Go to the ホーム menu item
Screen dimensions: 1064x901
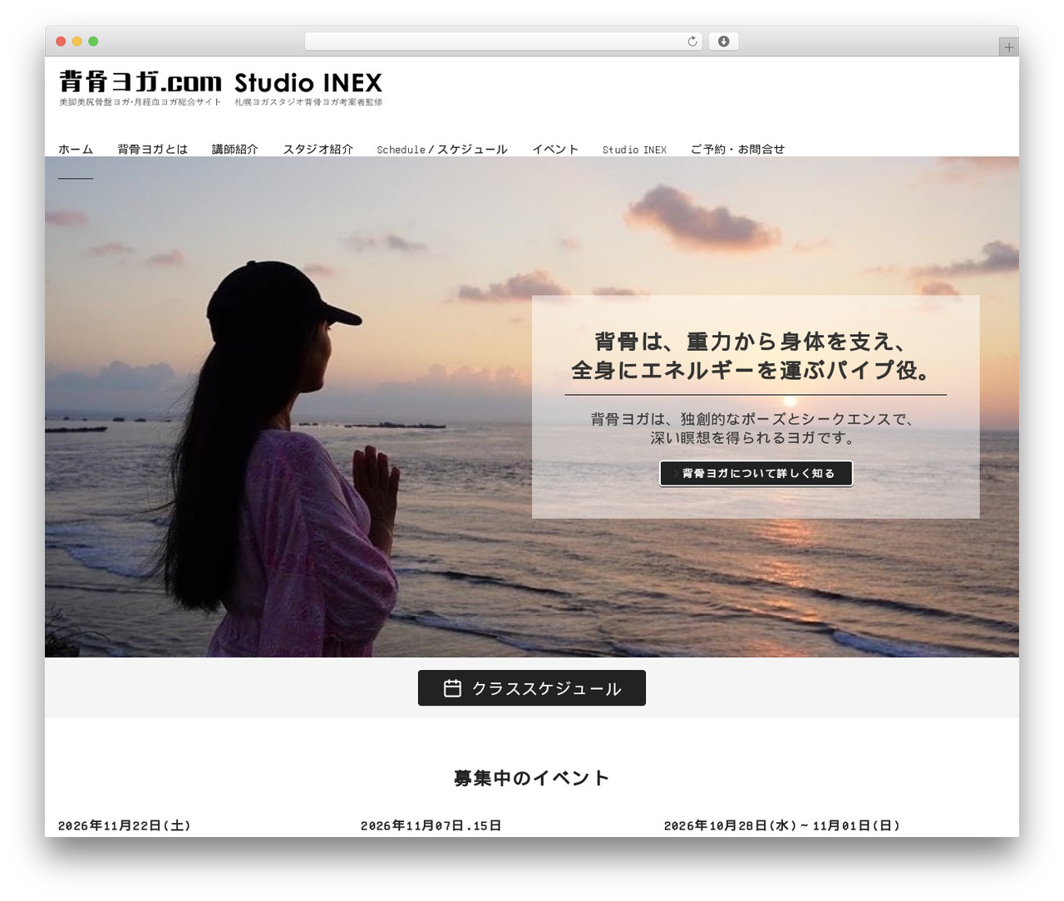click(76, 150)
